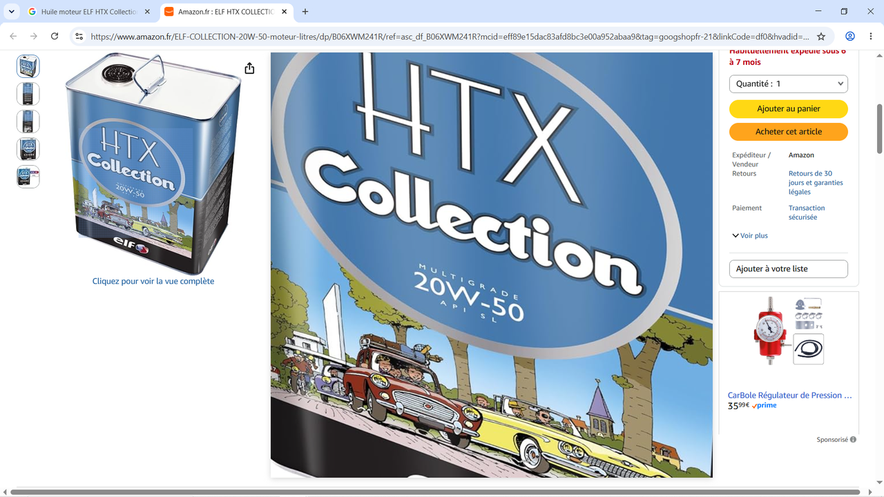Click the 35,99€ price
884x497 pixels.
click(x=738, y=406)
